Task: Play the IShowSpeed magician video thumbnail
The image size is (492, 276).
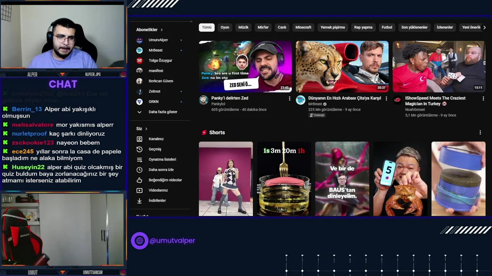Action: pyautogui.click(x=439, y=67)
